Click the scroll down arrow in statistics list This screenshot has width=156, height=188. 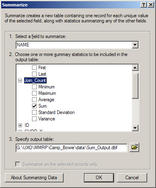(135, 128)
